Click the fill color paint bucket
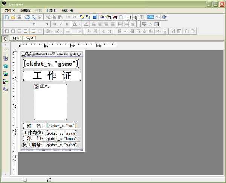The width and height of the screenshot is (226, 183). coord(47,31)
